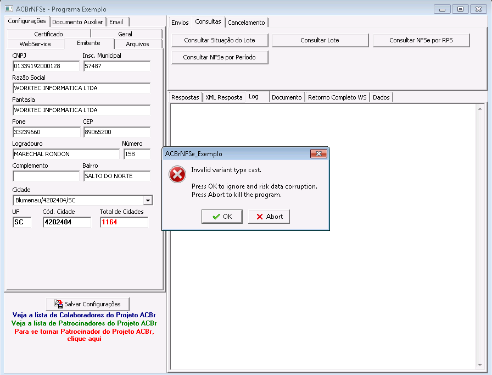The width and height of the screenshot is (492, 375).
Task: Open the list of Colaboradores link
Action: click(84, 315)
